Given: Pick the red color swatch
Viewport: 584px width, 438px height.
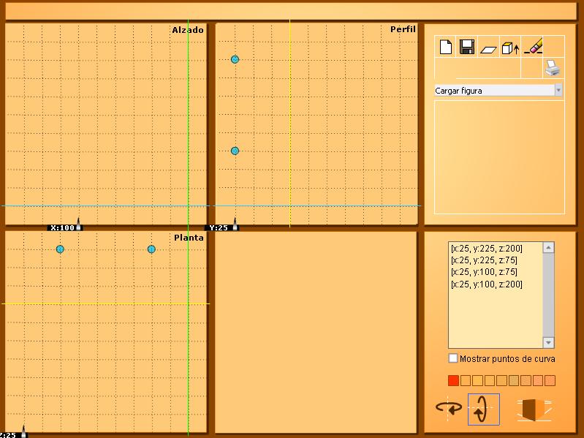Looking at the screenshot, I should [x=453, y=381].
